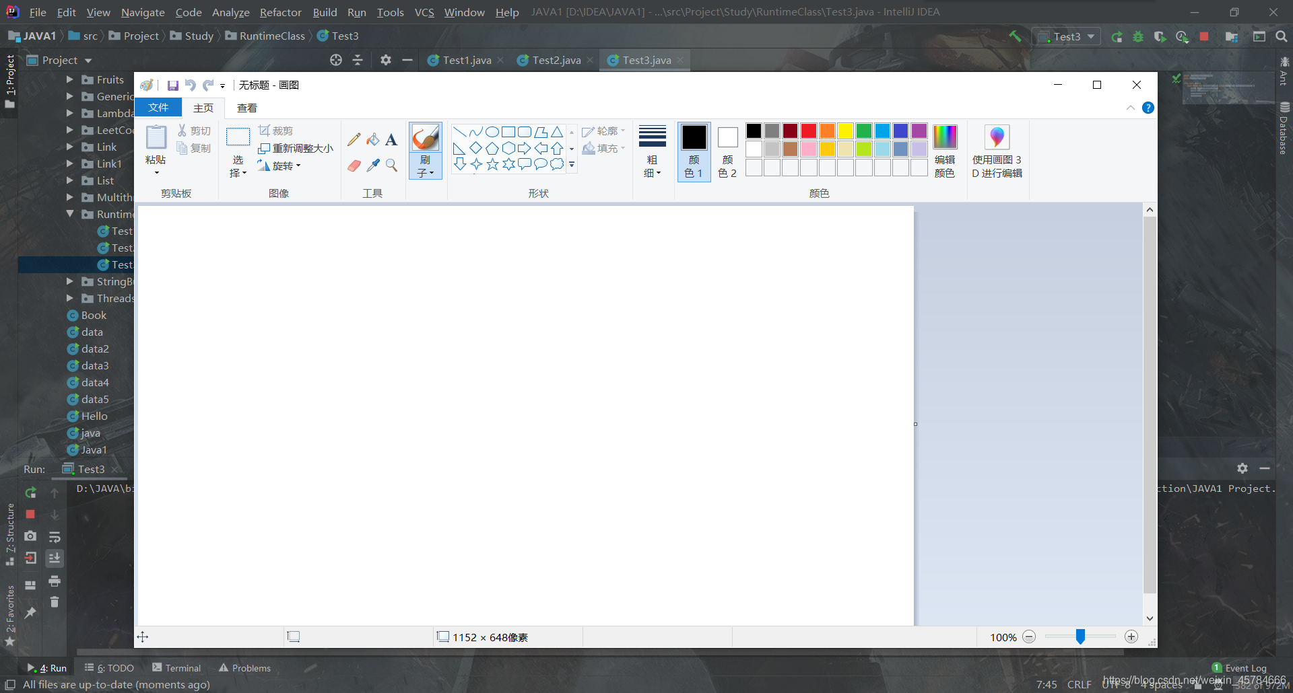Screen dimensions: 1293x693
Task: Click the Paint undo arrow
Action: point(191,85)
